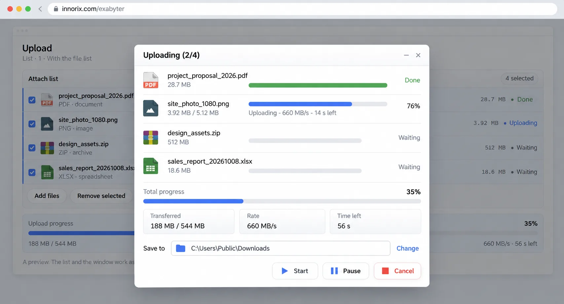Click the Rate 660 MB/s card
Image resolution: width=564 pixels, height=304 pixels.
click(x=282, y=221)
